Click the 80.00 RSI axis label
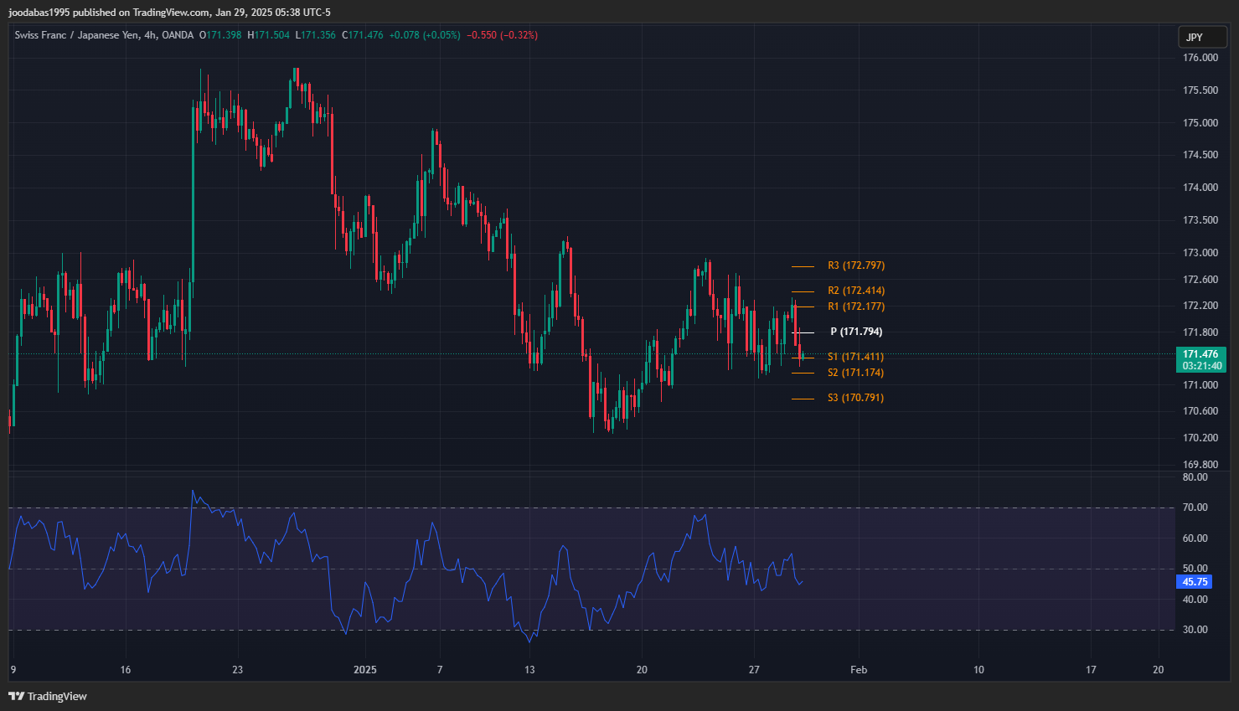1239x711 pixels. pos(1195,477)
